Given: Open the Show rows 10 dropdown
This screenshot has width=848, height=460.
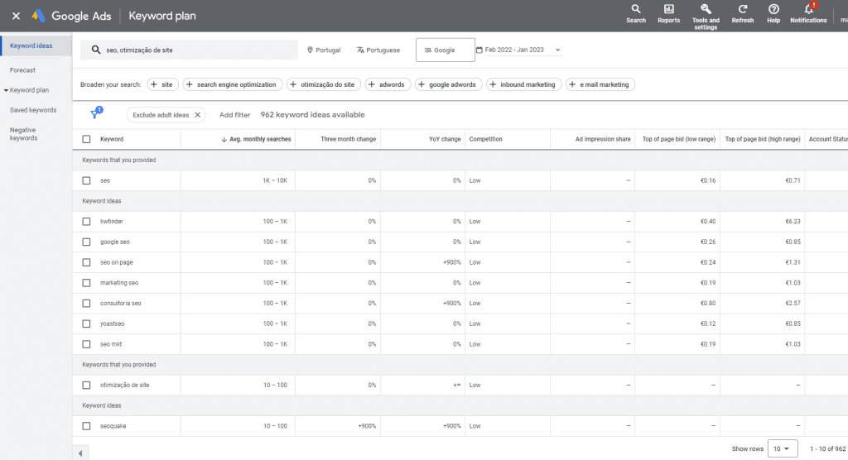Looking at the screenshot, I should coord(783,448).
